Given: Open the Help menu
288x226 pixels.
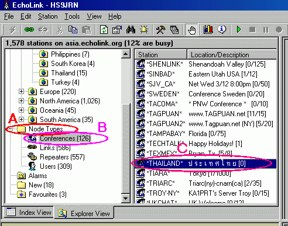Looking at the screenshot, I should [115, 16].
